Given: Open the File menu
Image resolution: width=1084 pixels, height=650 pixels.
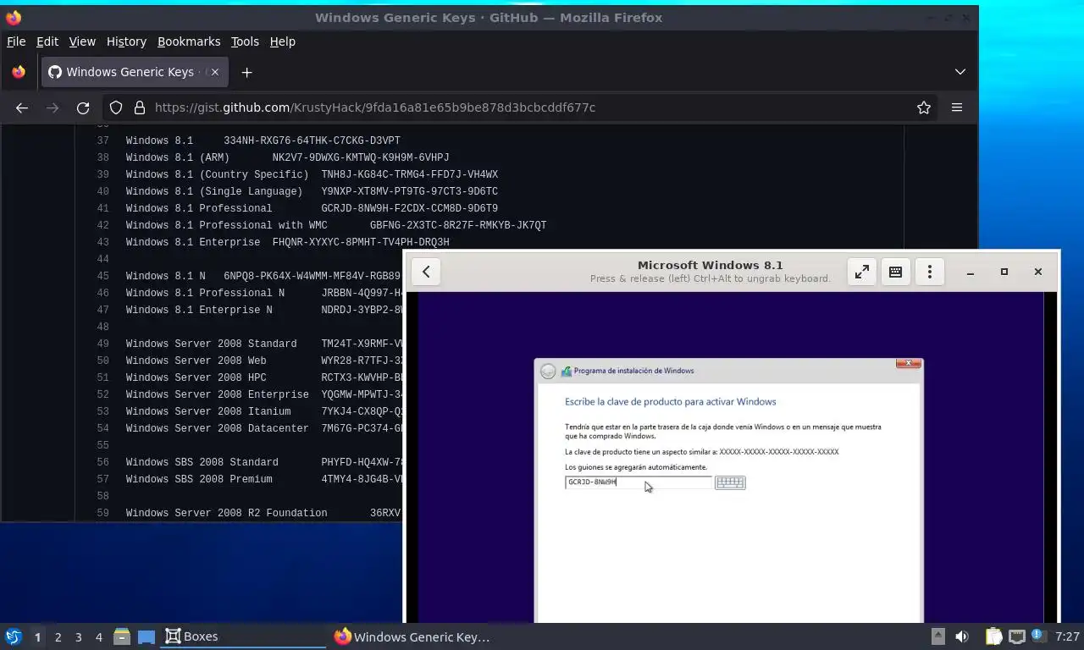Looking at the screenshot, I should pyautogui.click(x=16, y=41).
